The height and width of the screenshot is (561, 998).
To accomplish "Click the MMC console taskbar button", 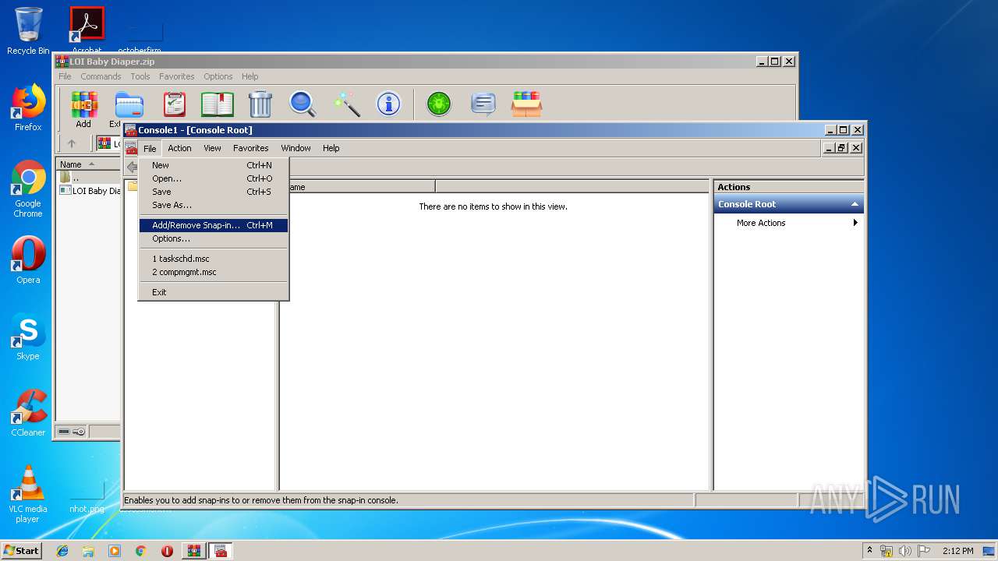I will pos(221,551).
